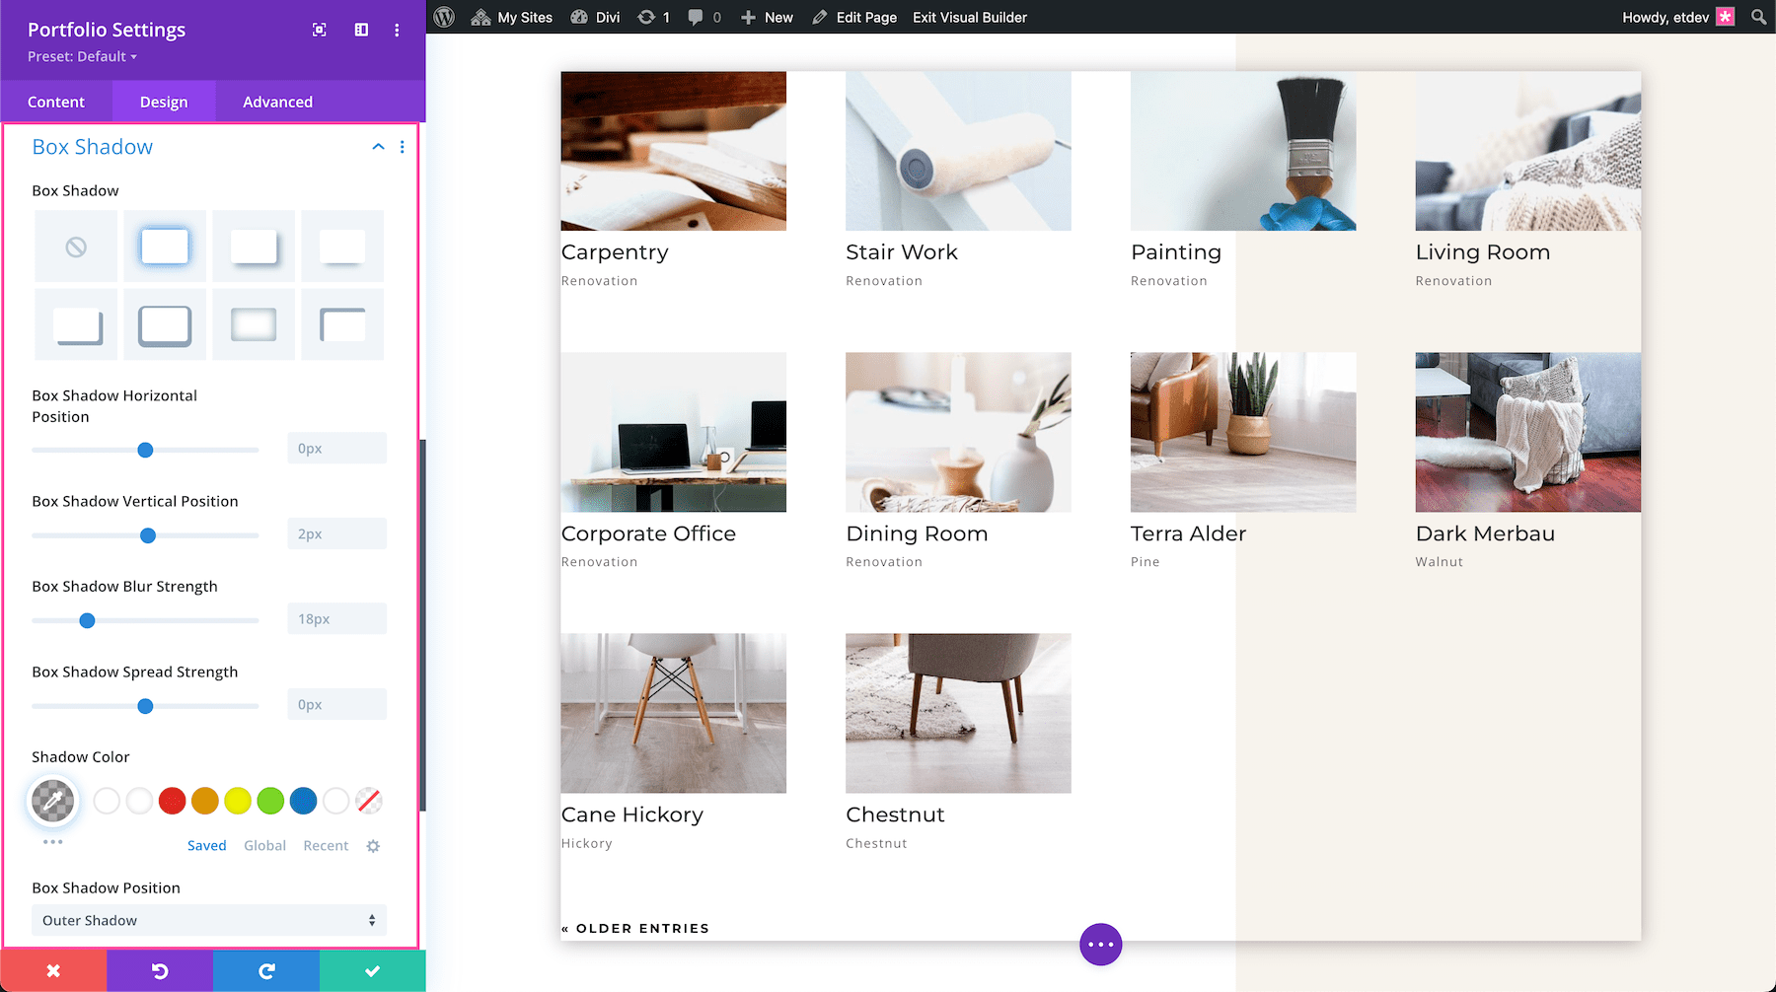Collapse the Box Shadow section
This screenshot has height=992, width=1776.
click(378, 146)
